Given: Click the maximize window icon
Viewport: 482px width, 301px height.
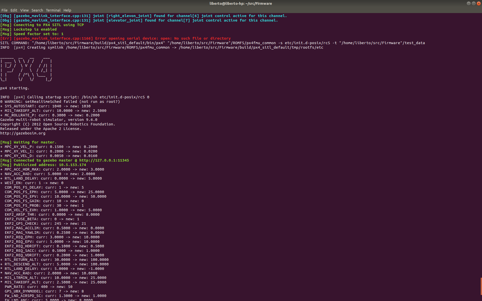Looking at the screenshot, I should tap(474, 3).
